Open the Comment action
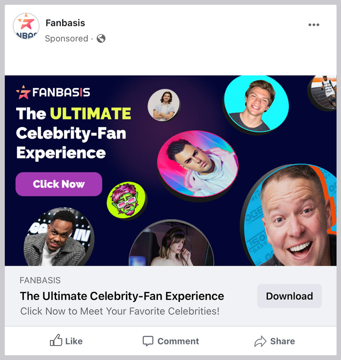This screenshot has width=341, height=360. point(171,341)
